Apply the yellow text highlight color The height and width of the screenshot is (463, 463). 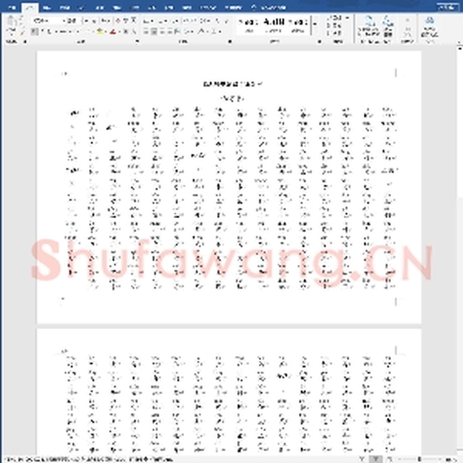point(100,31)
